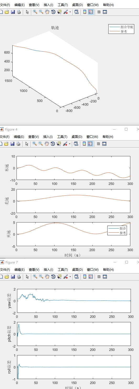Click Open File icon in Figure 4 toolbar
Viewport: 139px width, 389px height.
coord(7,144)
